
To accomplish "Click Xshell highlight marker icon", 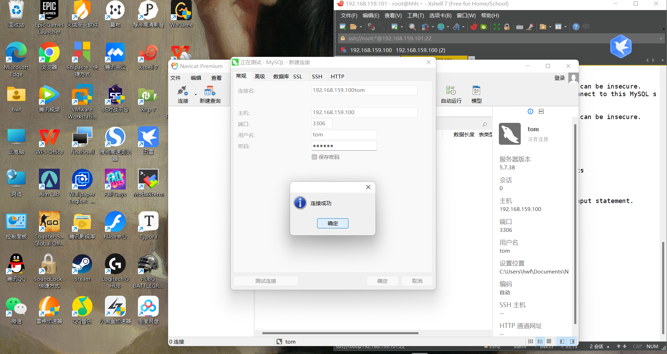I will tap(530, 27).
